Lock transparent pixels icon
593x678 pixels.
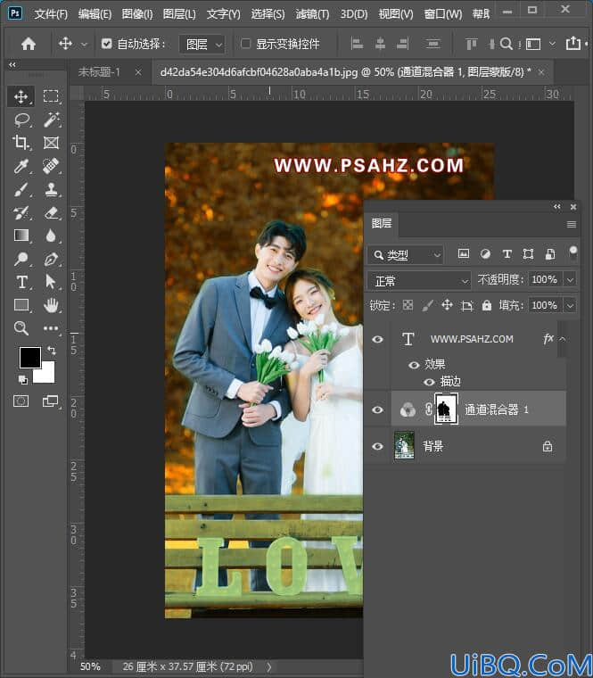408,305
